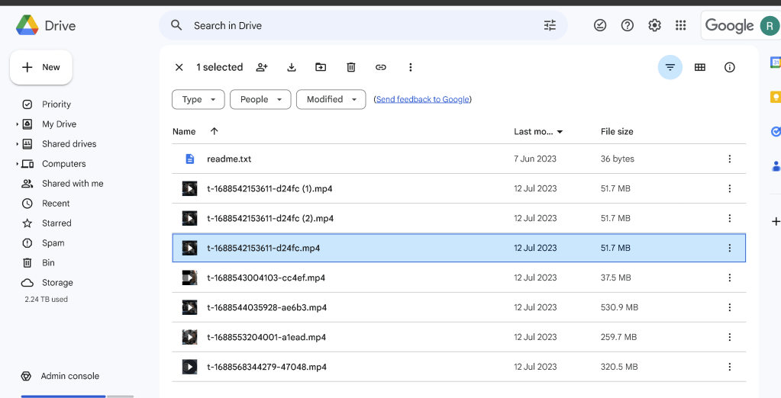Select t-1688543004103-cc4ef.mp4
Image resolution: width=781 pixels, height=398 pixels.
(459, 278)
